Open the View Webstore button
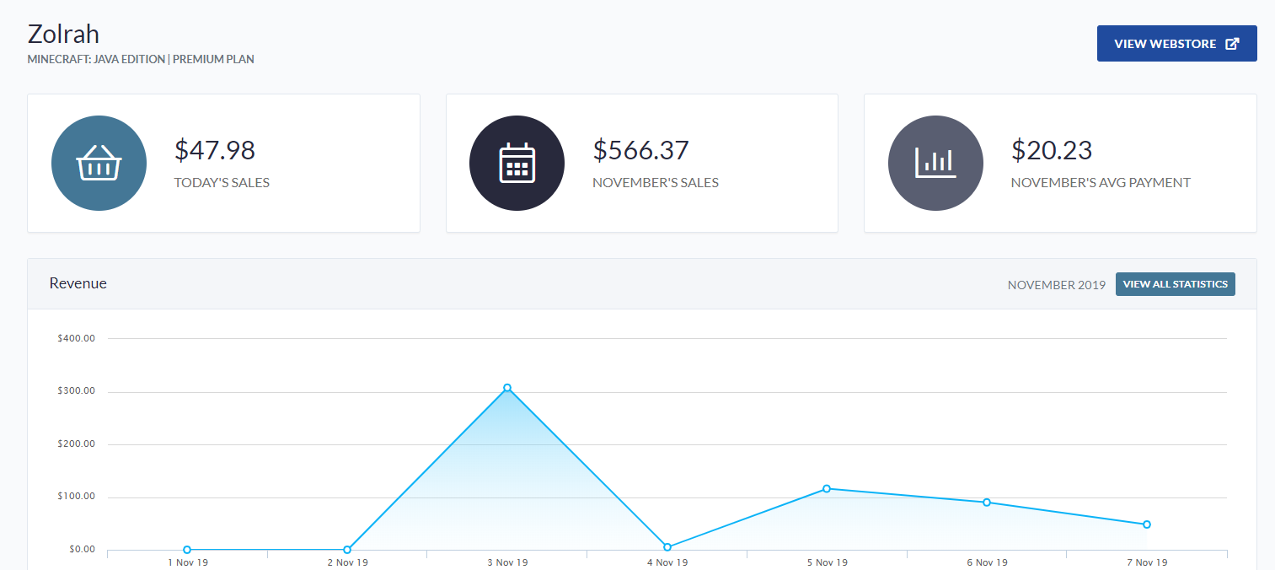The image size is (1275, 570). (x=1176, y=44)
